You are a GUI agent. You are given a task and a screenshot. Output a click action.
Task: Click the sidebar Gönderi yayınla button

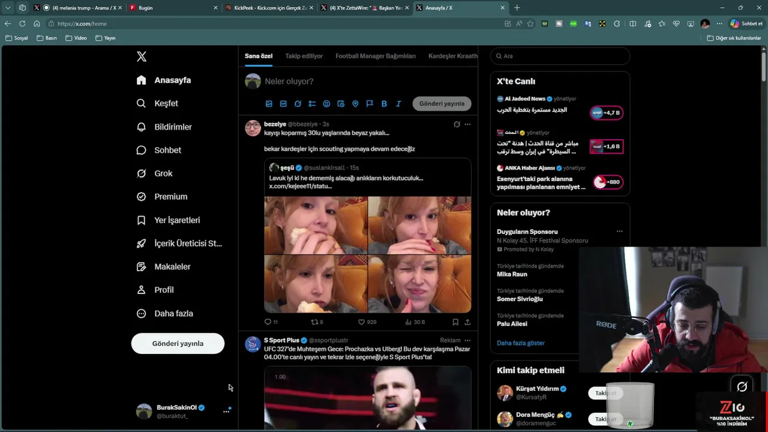pyautogui.click(x=178, y=343)
